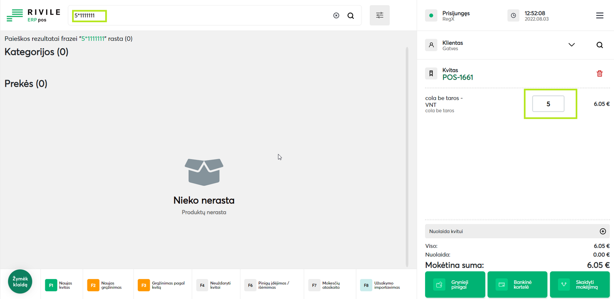This screenshot has width=614, height=299.
Task: Search for a client using the magnifier icon
Action: [x=600, y=45]
